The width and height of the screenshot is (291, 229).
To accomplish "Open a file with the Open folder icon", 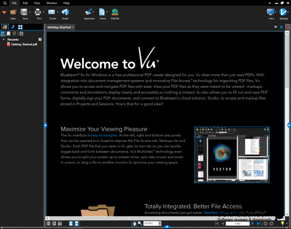I will point(13,12).
